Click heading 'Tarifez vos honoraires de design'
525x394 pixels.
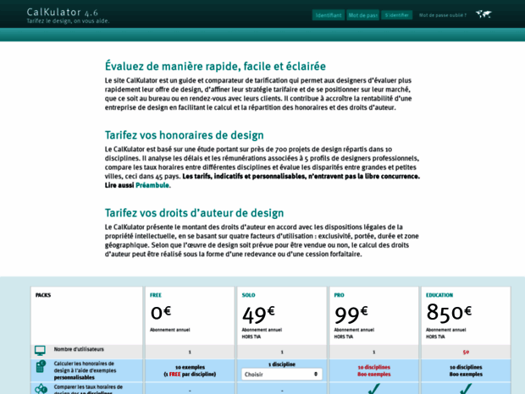[x=184, y=135]
